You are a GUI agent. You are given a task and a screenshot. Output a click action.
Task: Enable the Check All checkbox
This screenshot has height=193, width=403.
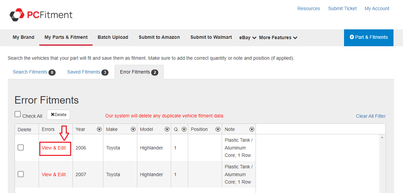pos(18,114)
